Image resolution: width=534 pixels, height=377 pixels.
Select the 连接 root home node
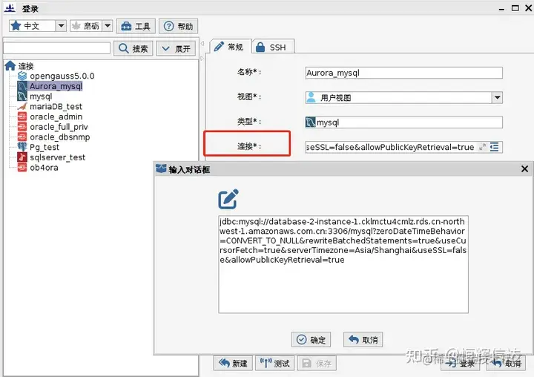pos(19,66)
